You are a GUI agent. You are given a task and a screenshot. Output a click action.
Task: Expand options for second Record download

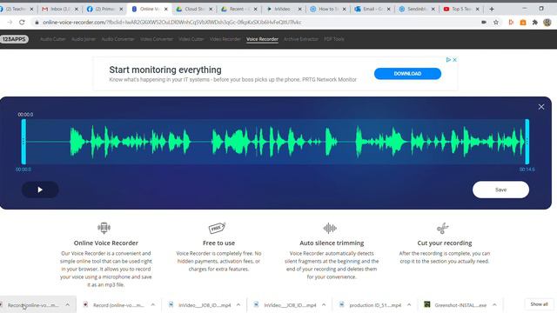[x=153, y=305]
